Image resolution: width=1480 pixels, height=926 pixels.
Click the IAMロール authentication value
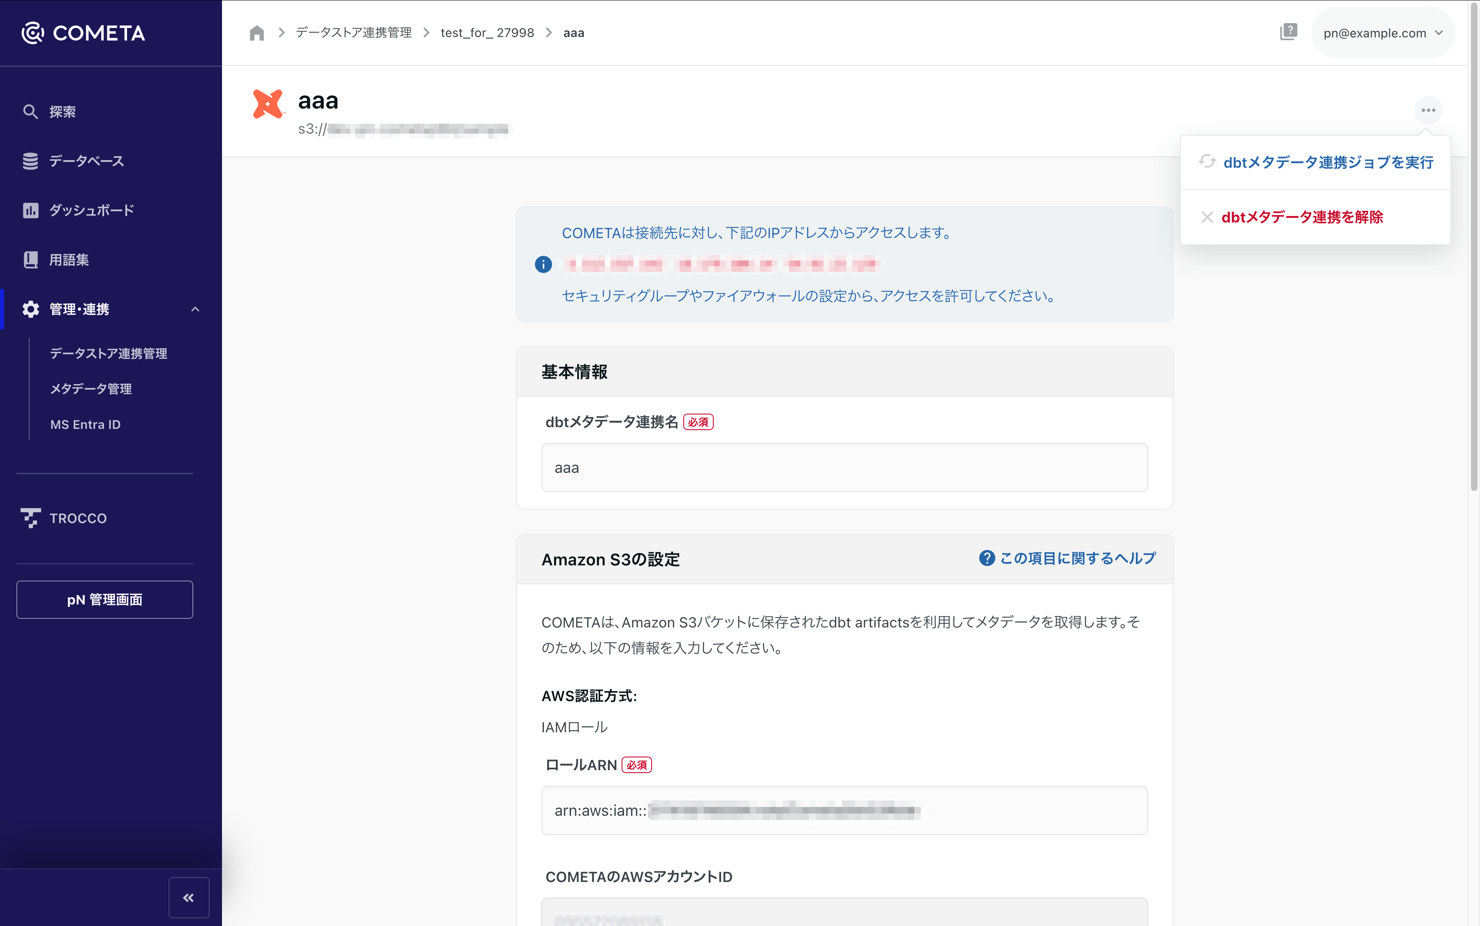pyautogui.click(x=574, y=727)
